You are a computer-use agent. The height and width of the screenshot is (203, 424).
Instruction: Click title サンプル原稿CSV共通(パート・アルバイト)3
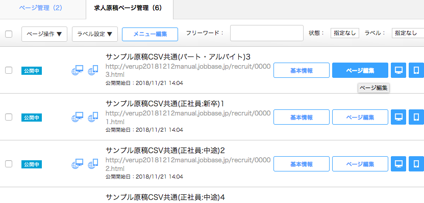point(178,57)
